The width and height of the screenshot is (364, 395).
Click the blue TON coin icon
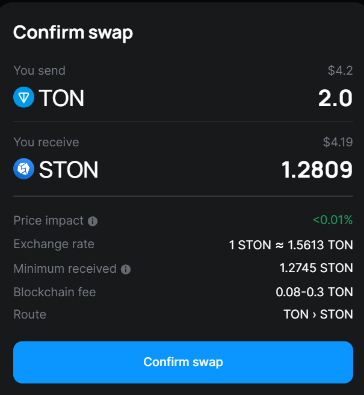coord(23,97)
